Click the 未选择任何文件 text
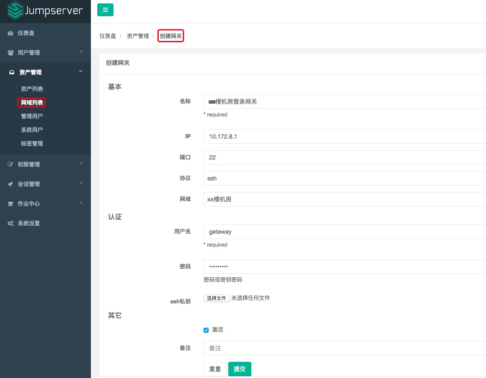 point(251,298)
